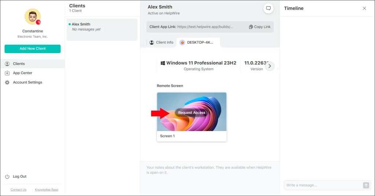Click the App Center download icon
This screenshot has width=375, height=196.
pos(7,73)
